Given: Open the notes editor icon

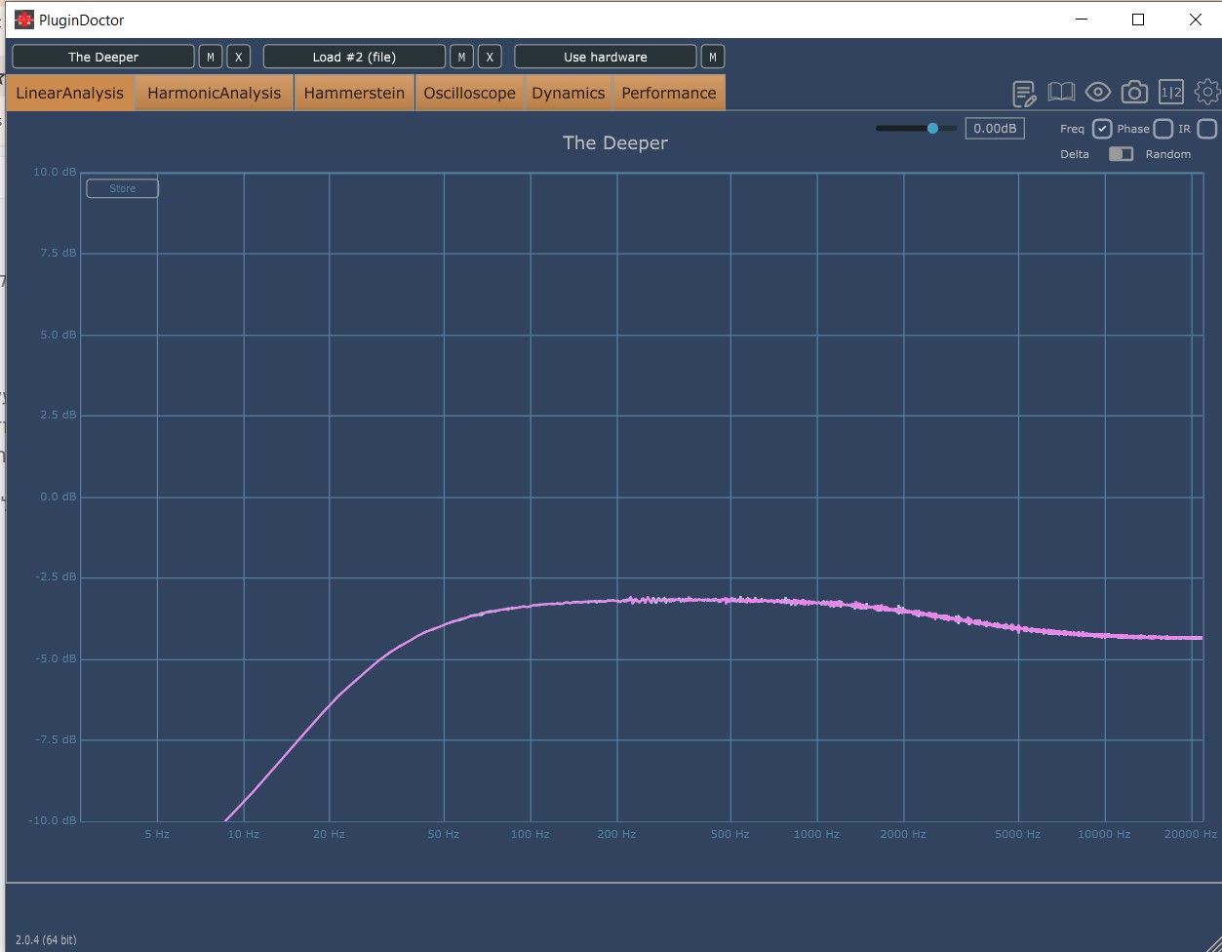Looking at the screenshot, I should coord(1024,94).
